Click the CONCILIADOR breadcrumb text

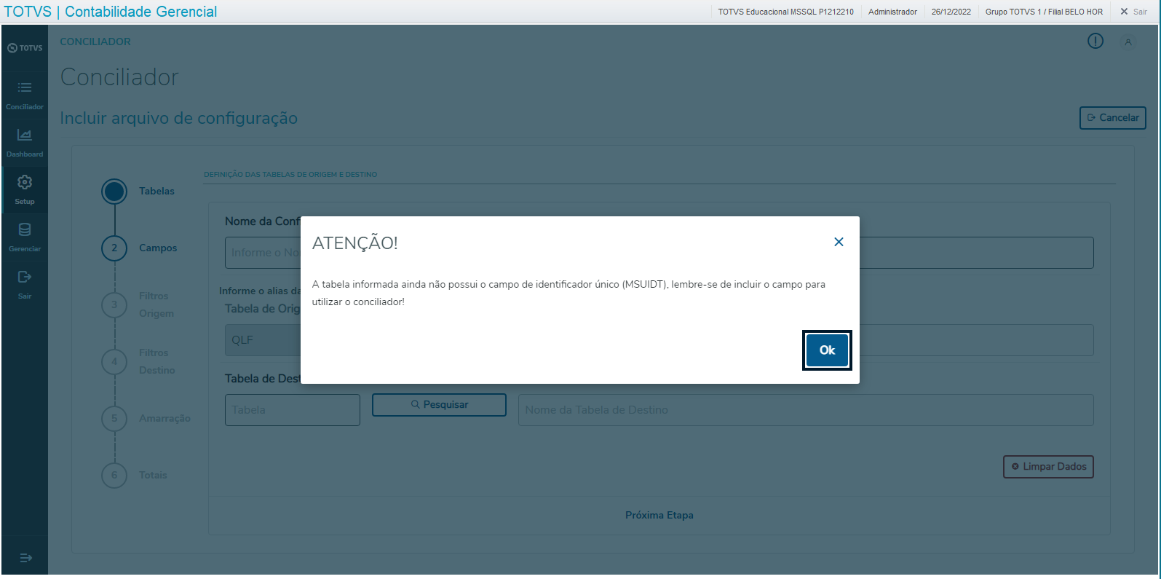click(95, 42)
